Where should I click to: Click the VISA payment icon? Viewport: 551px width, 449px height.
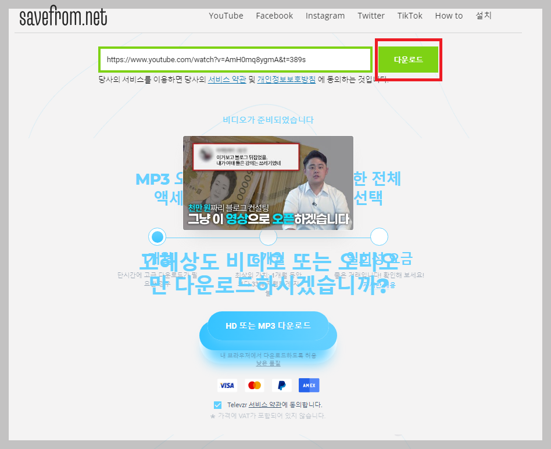coord(227,386)
